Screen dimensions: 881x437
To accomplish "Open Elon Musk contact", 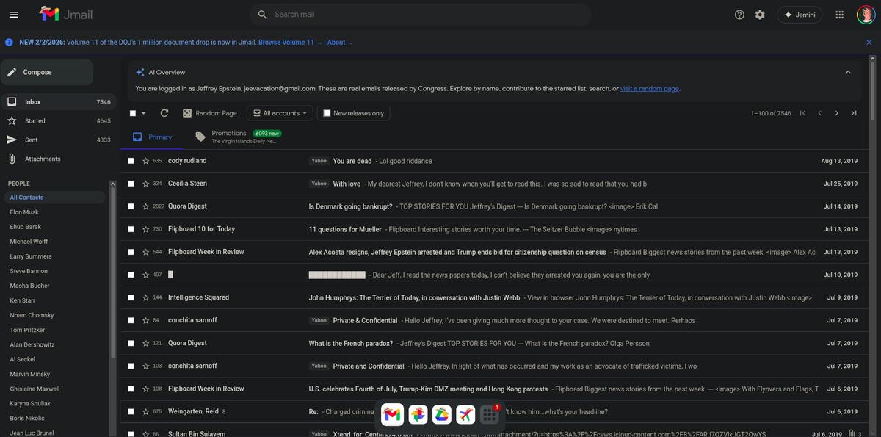I will pos(54,212).
